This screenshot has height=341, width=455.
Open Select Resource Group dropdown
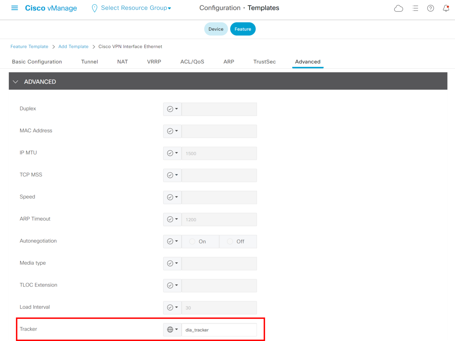pyautogui.click(x=135, y=8)
